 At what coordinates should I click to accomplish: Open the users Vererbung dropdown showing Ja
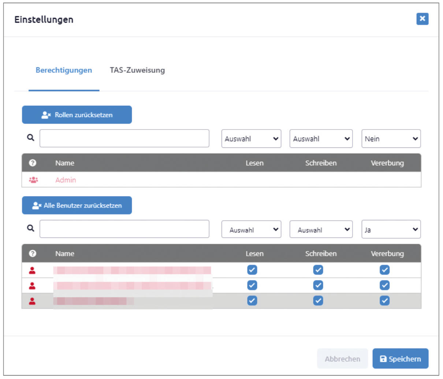pyautogui.click(x=391, y=229)
